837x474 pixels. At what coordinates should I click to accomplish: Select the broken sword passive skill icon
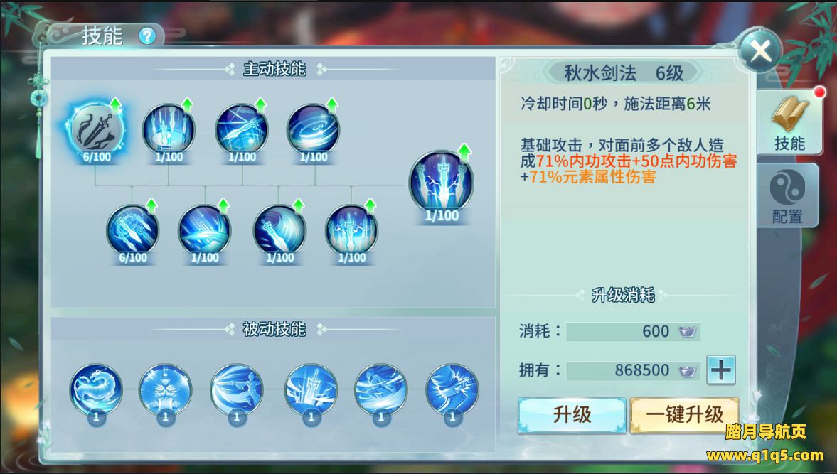(x=311, y=389)
